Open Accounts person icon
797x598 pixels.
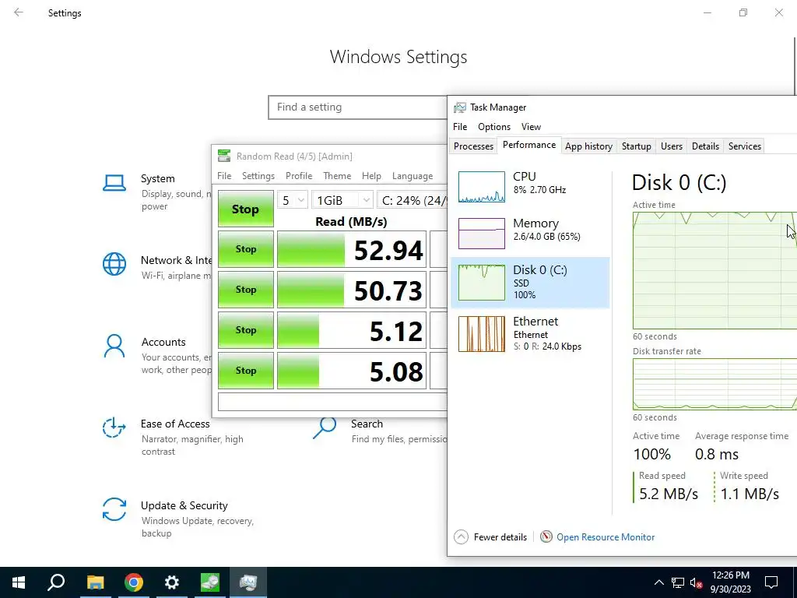pyautogui.click(x=114, y=346)
